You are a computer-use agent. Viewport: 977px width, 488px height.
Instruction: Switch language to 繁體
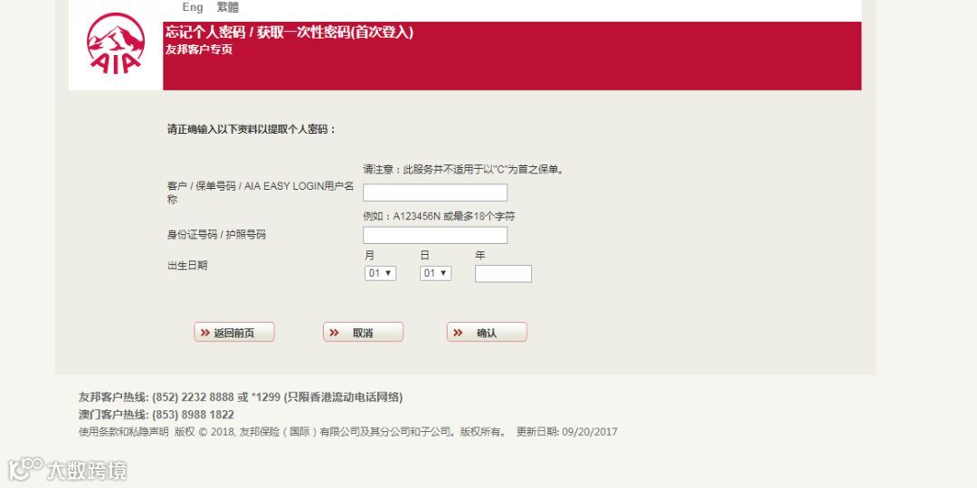point(228,7)
